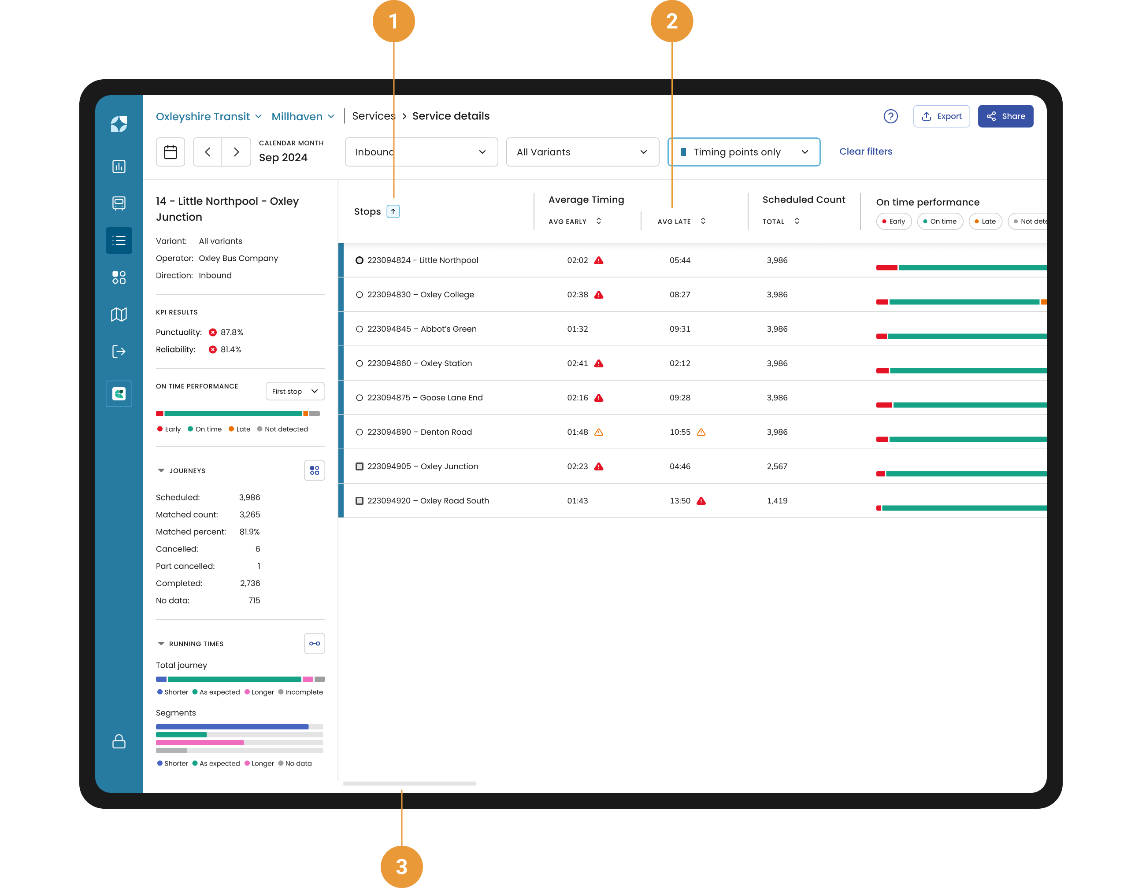Go to Services breadcrumb
1142x888 pixels.
pos(373,116)
